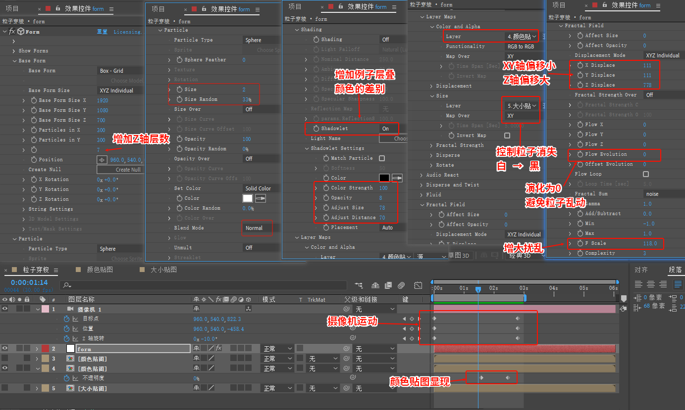Go to previous keyframe on 位置 row
Viewport: 685px width, 410px height.
[404, 329]
